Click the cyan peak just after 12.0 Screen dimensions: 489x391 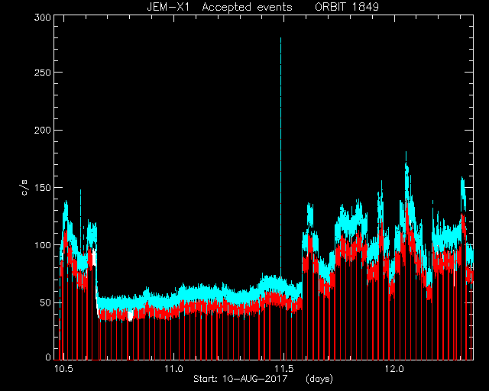tap(406, 153)
